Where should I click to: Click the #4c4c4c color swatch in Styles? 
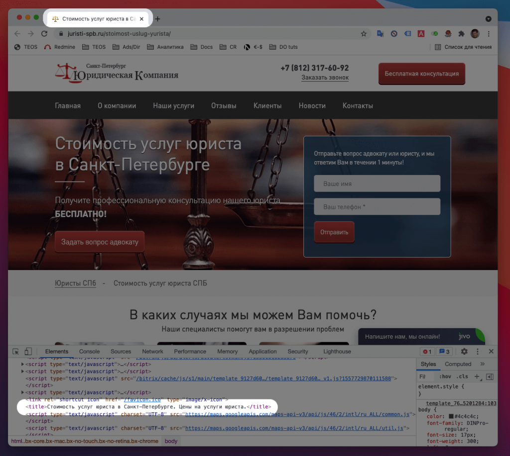pyautogui.click(x=451, y=416)
